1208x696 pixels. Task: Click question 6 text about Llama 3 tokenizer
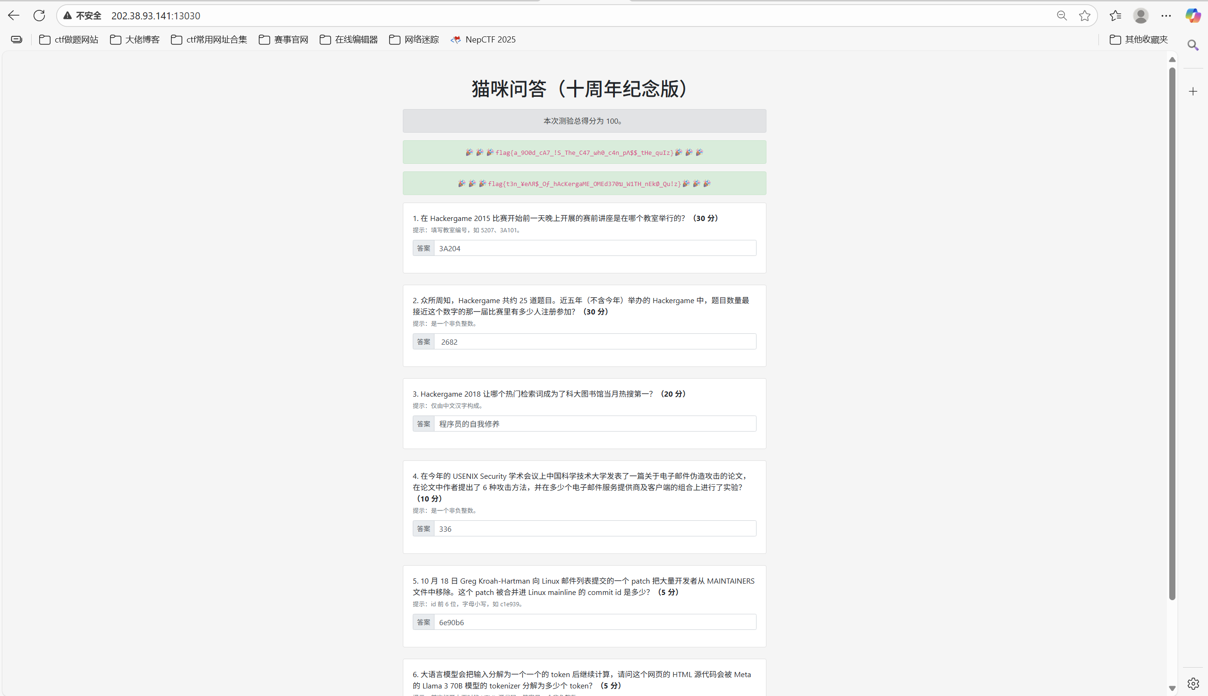pos(582,680)
